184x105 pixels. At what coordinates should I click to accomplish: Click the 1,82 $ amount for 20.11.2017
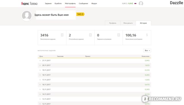point(147,65)
